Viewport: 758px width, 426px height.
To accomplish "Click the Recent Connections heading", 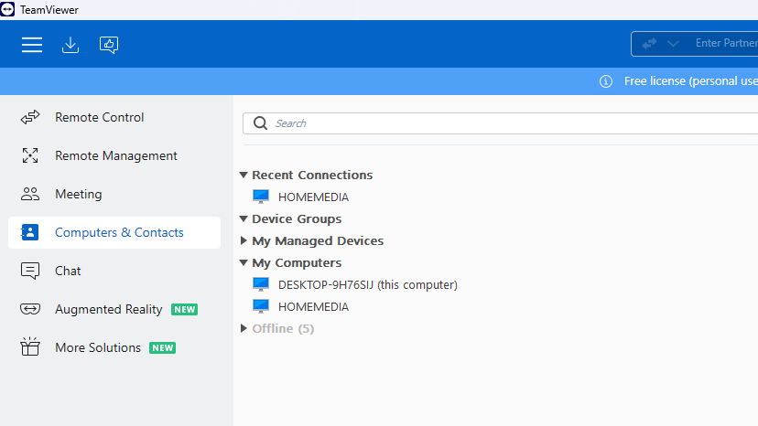I will click(312, 175).
